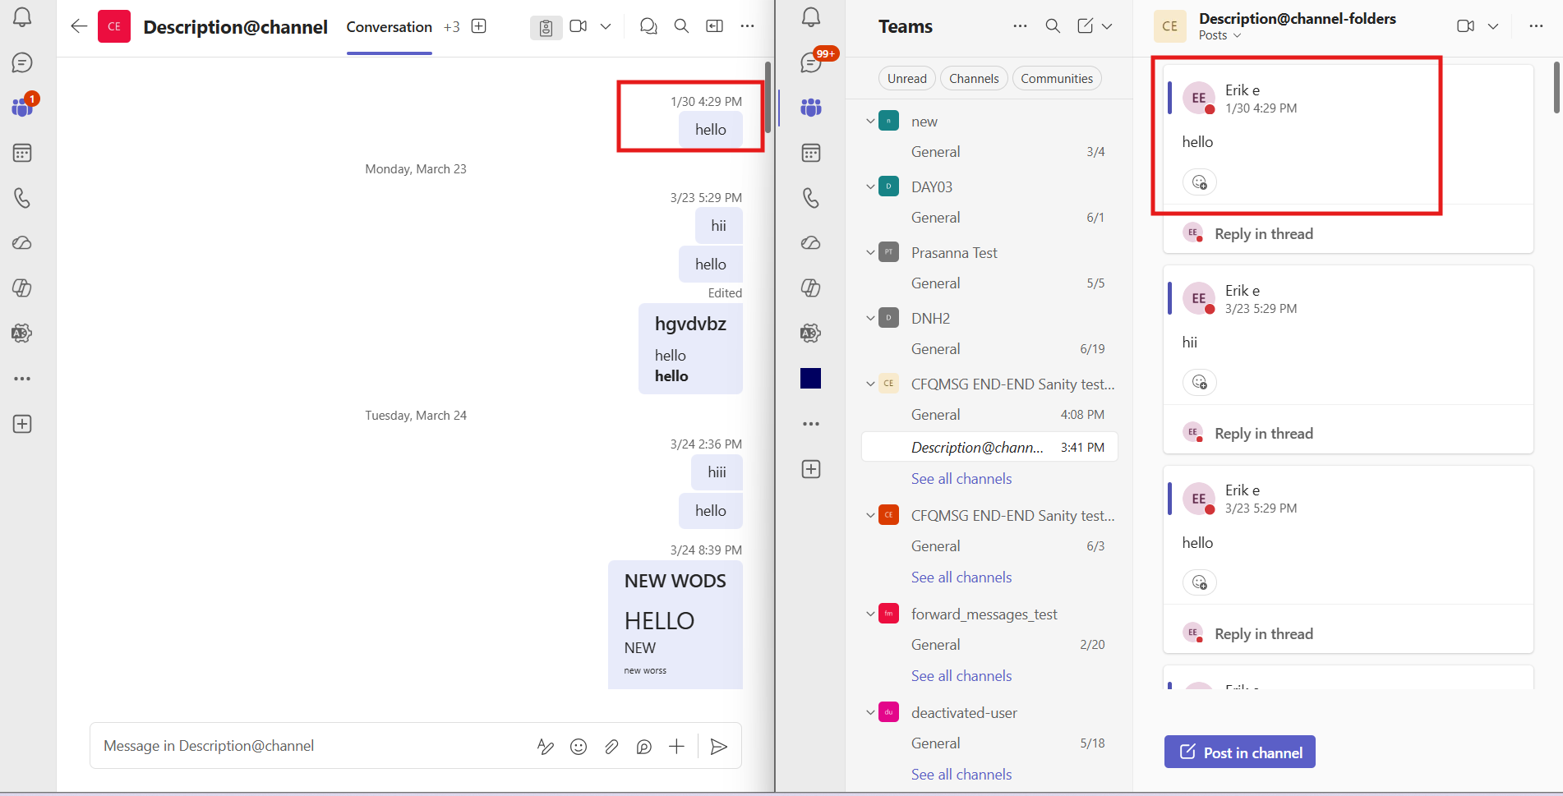Open General channel under DAY03

pyautogui.click(x=989, y=218)
